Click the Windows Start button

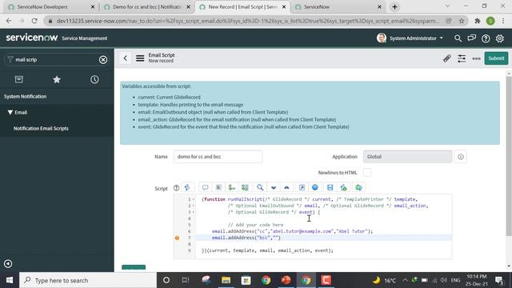[x=9, y=280]
